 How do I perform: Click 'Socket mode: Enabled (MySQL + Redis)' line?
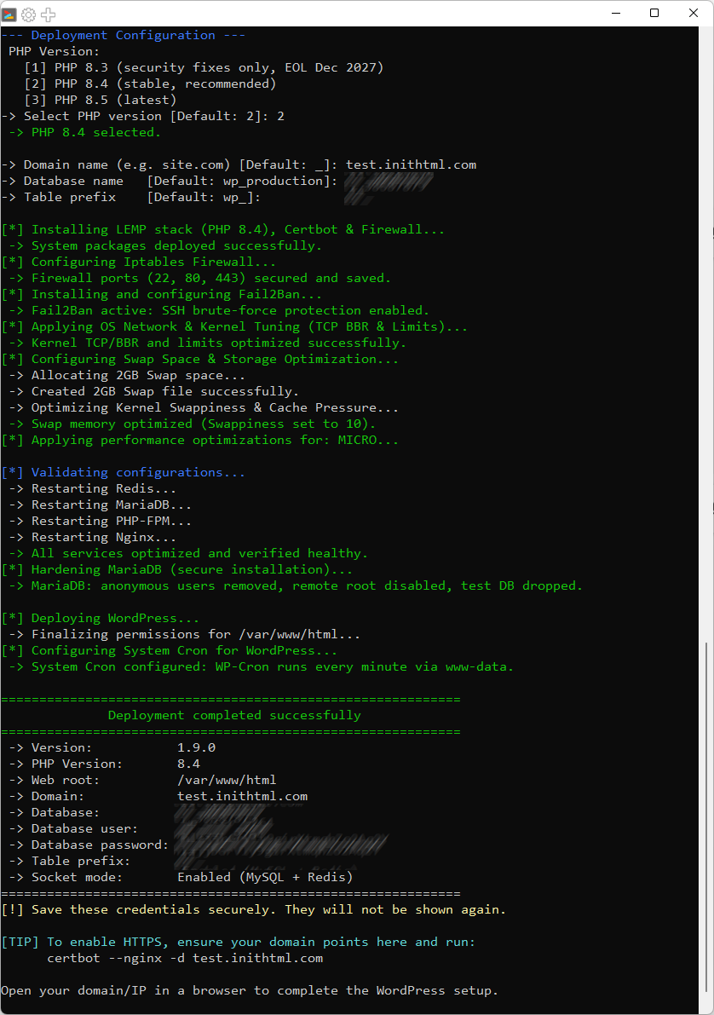pyautogui.click(x=181, y=876)
